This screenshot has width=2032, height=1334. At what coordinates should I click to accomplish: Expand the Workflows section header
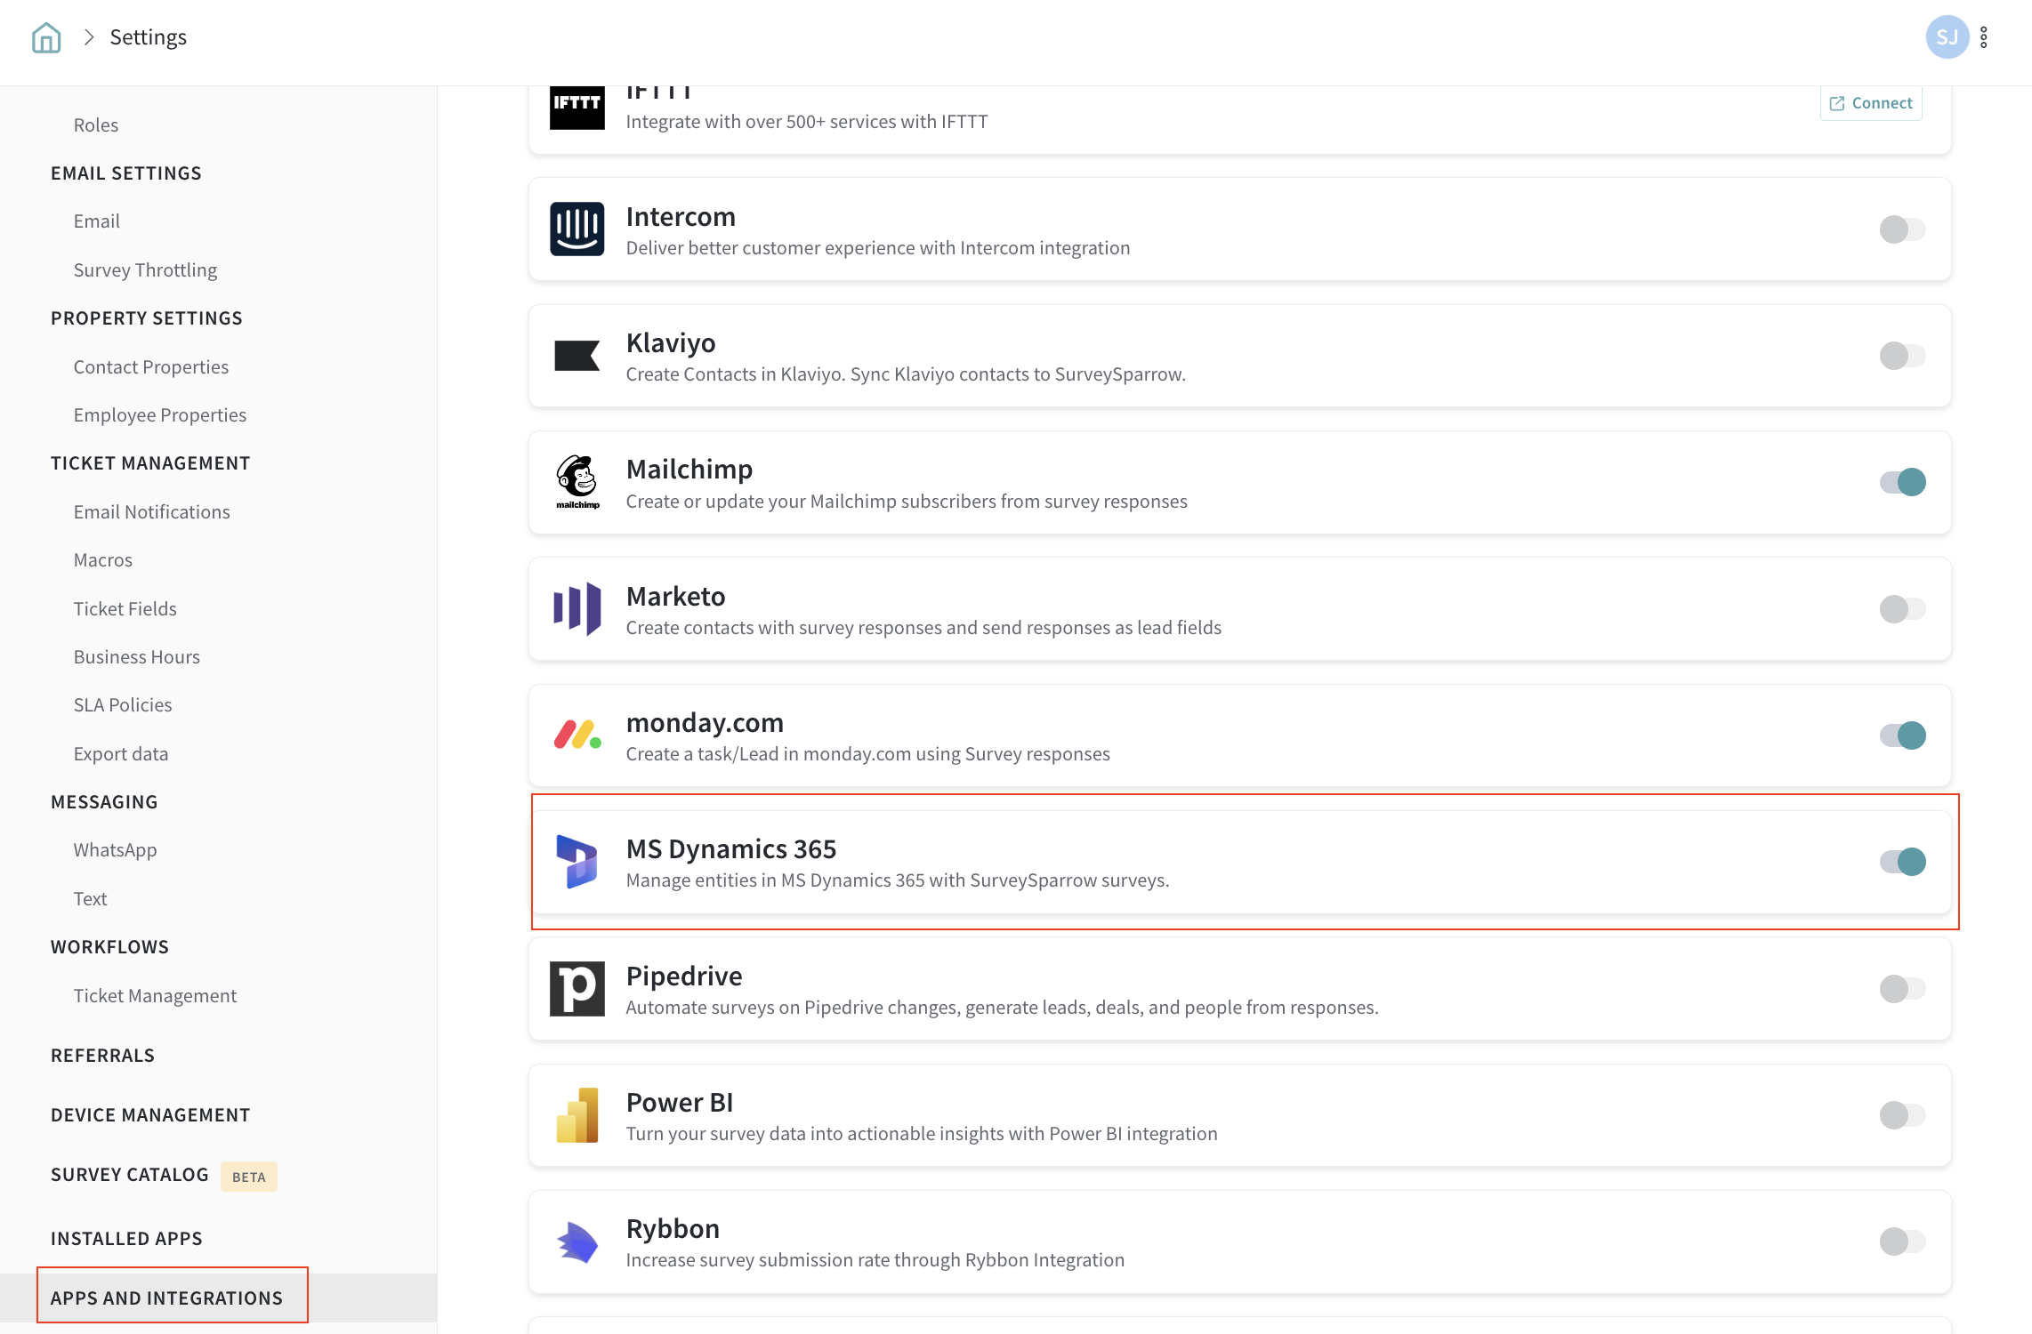coord(109,947)
